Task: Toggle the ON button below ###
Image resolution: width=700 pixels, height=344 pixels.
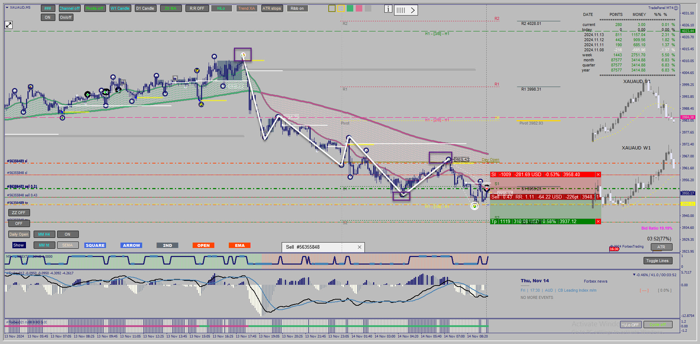Action: click(x=48, y=17)
